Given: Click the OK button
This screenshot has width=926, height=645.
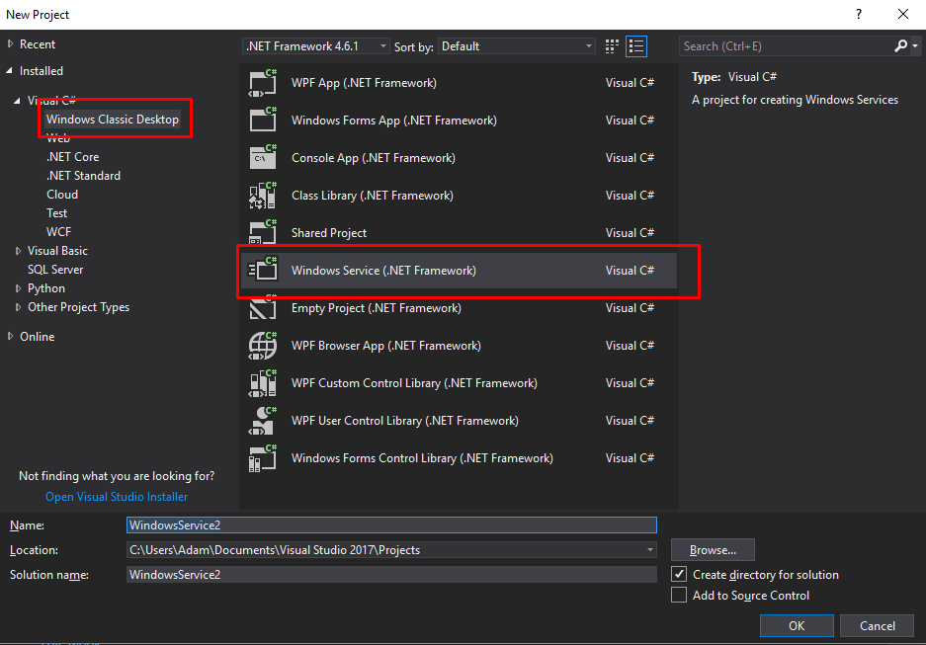Looking at the screenshot, I should pos(797,625).
